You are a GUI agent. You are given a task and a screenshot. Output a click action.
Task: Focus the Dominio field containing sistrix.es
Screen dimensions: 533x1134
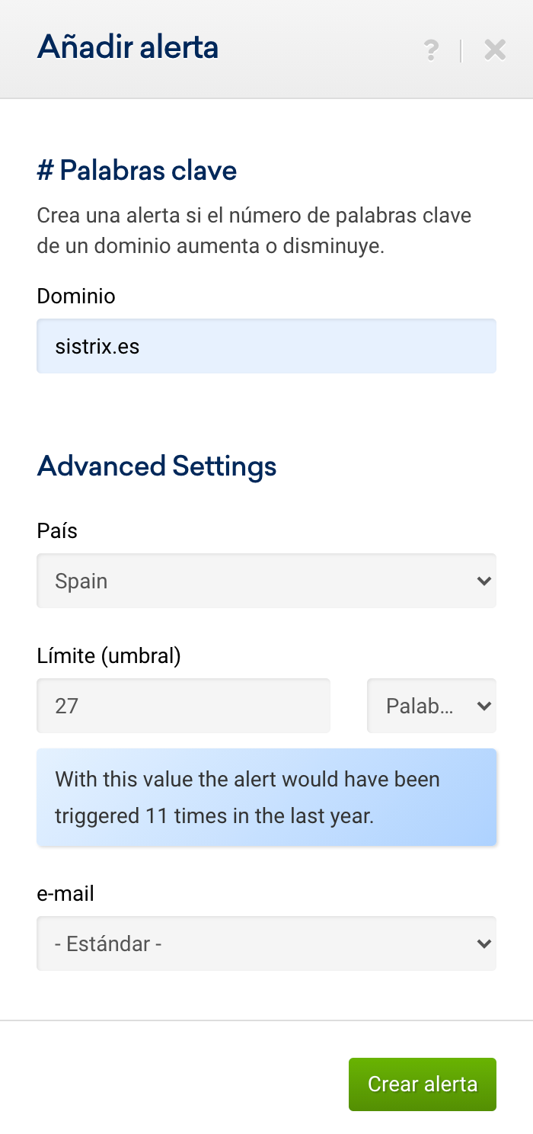click(266, 346)
